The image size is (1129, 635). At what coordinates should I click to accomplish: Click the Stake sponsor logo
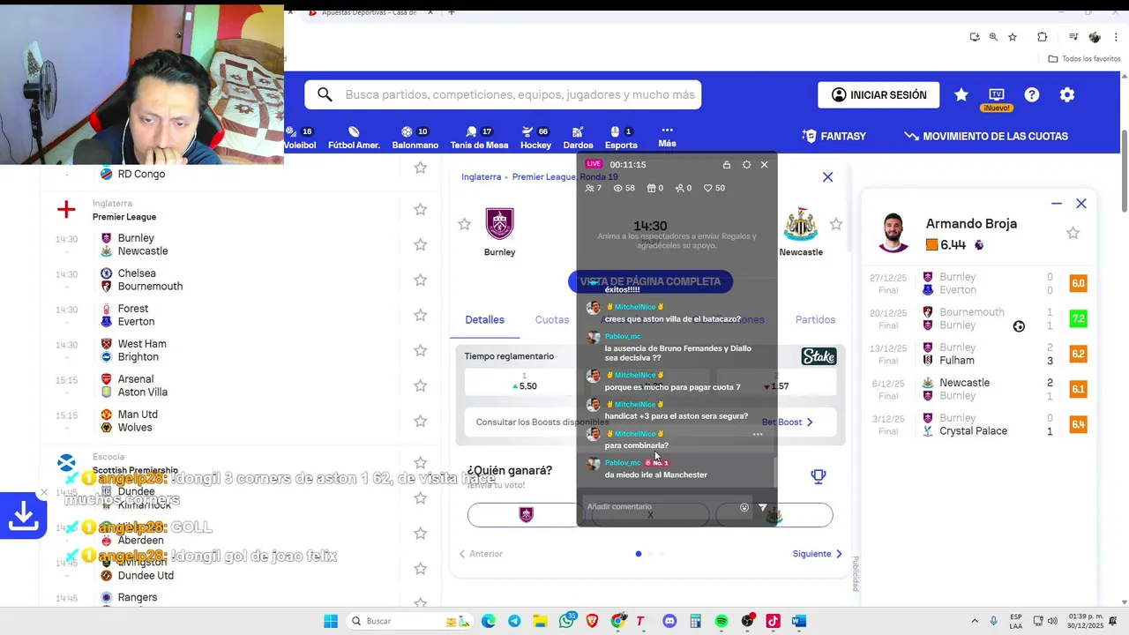click(x=819, y=356)
